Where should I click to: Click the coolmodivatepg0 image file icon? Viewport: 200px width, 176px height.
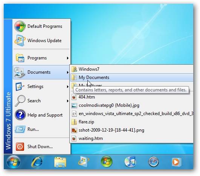pyautogui.click(x=74, y=105)
